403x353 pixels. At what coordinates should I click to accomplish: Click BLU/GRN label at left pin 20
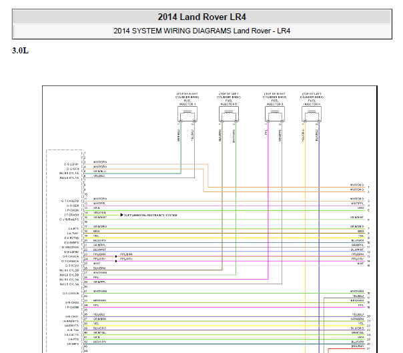[x=99, y=241]
